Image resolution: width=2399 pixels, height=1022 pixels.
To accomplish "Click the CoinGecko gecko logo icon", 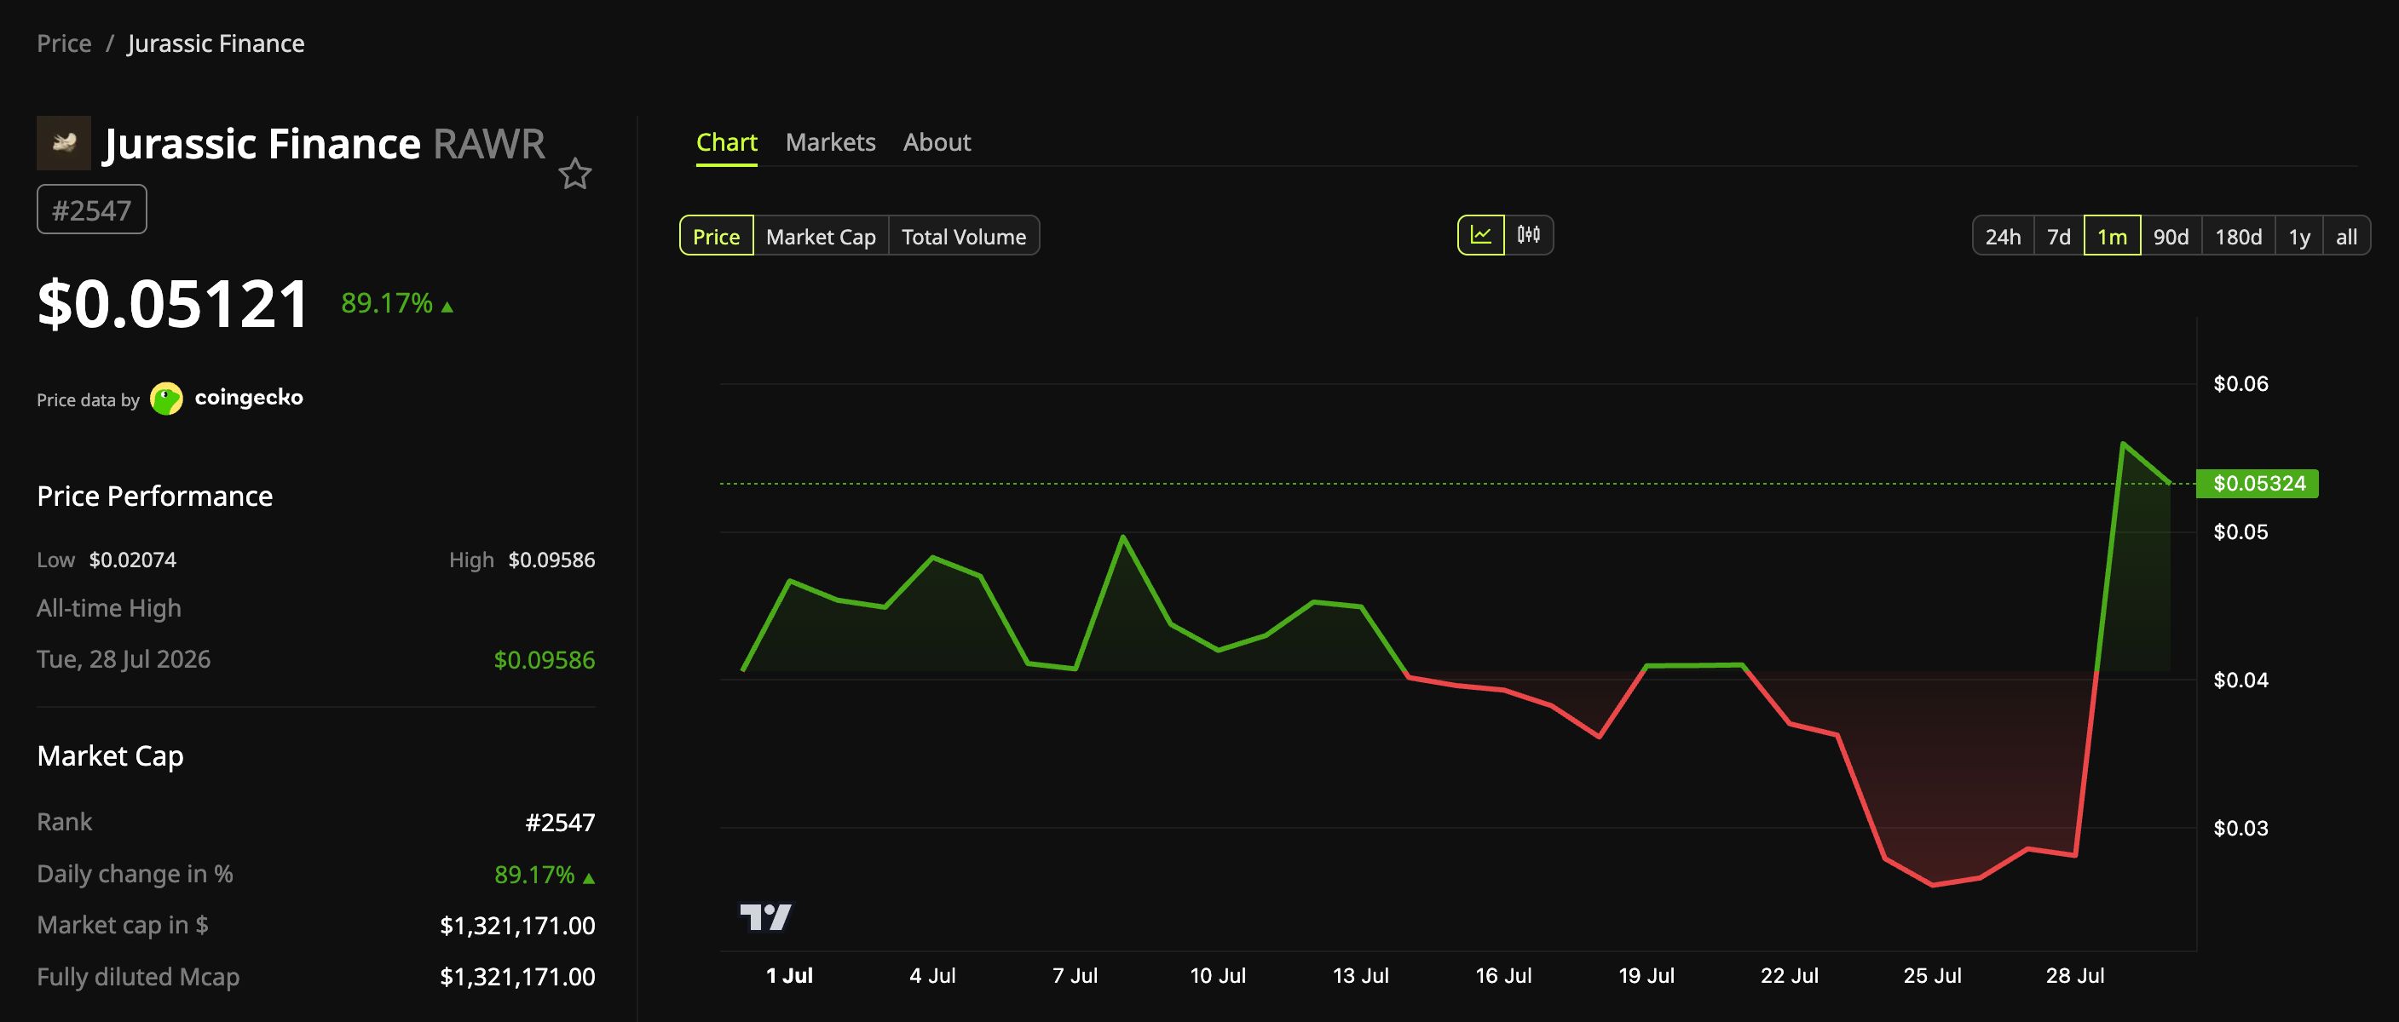I will click(167, 399).
